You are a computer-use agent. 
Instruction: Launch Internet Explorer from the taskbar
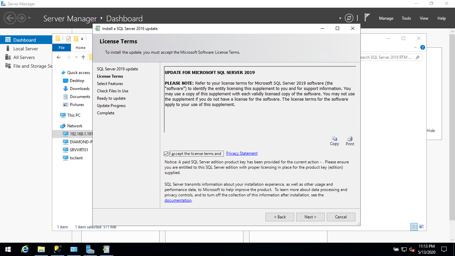(x=25, y=249)
